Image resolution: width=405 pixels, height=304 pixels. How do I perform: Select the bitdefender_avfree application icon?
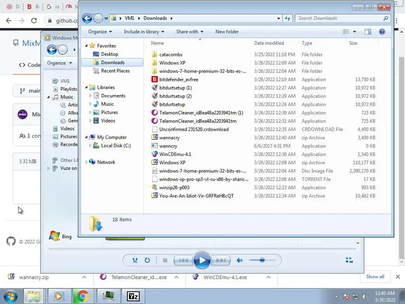(155, 79)
